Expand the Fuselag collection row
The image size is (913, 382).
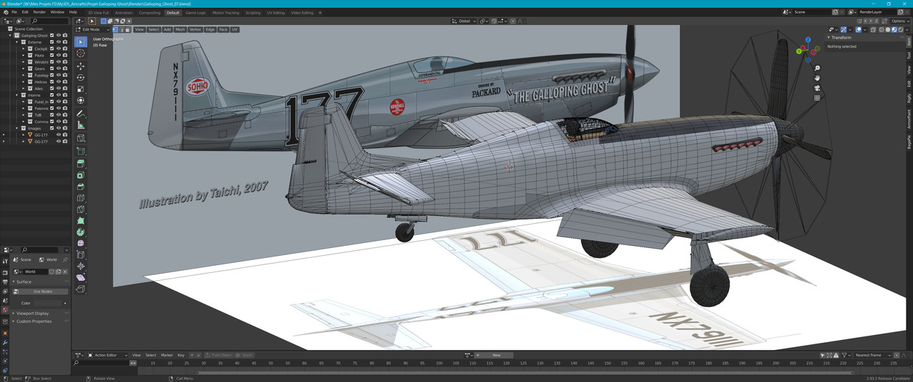[24, 75]
